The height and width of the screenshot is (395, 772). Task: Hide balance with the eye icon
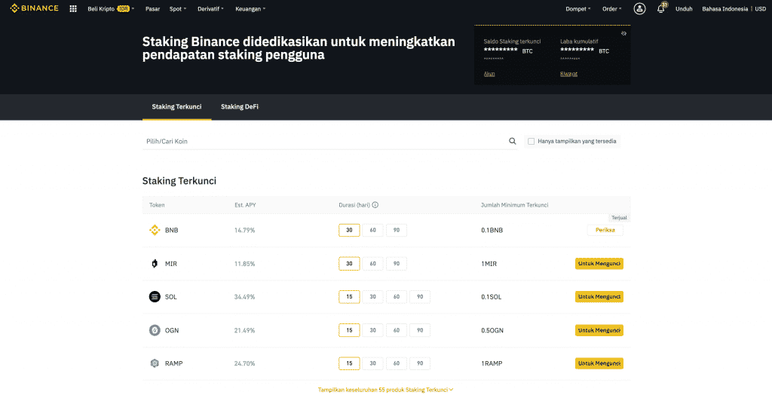623,34
